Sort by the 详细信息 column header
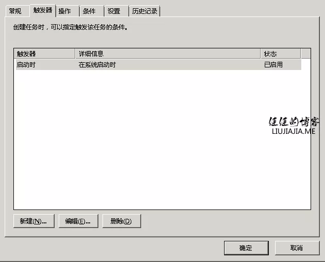This screenshot has width=325, height=262. [x=167, y=54]
